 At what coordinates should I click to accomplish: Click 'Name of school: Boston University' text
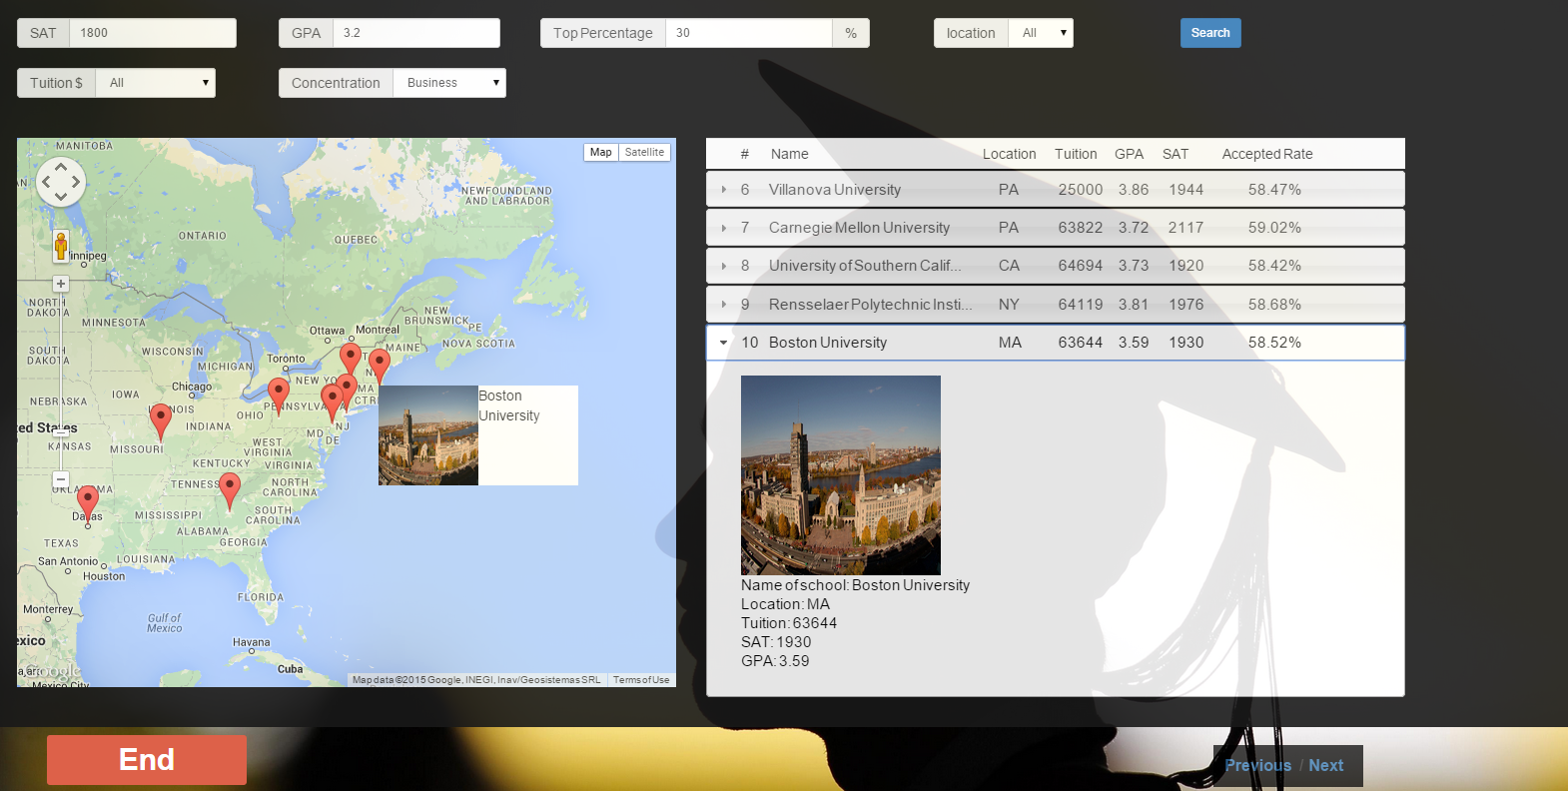(855, 585)
